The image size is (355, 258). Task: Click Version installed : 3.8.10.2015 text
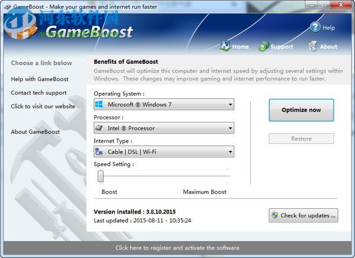click(135, 212)
